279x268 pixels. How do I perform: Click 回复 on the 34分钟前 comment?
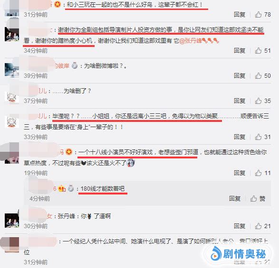(240, 51)
